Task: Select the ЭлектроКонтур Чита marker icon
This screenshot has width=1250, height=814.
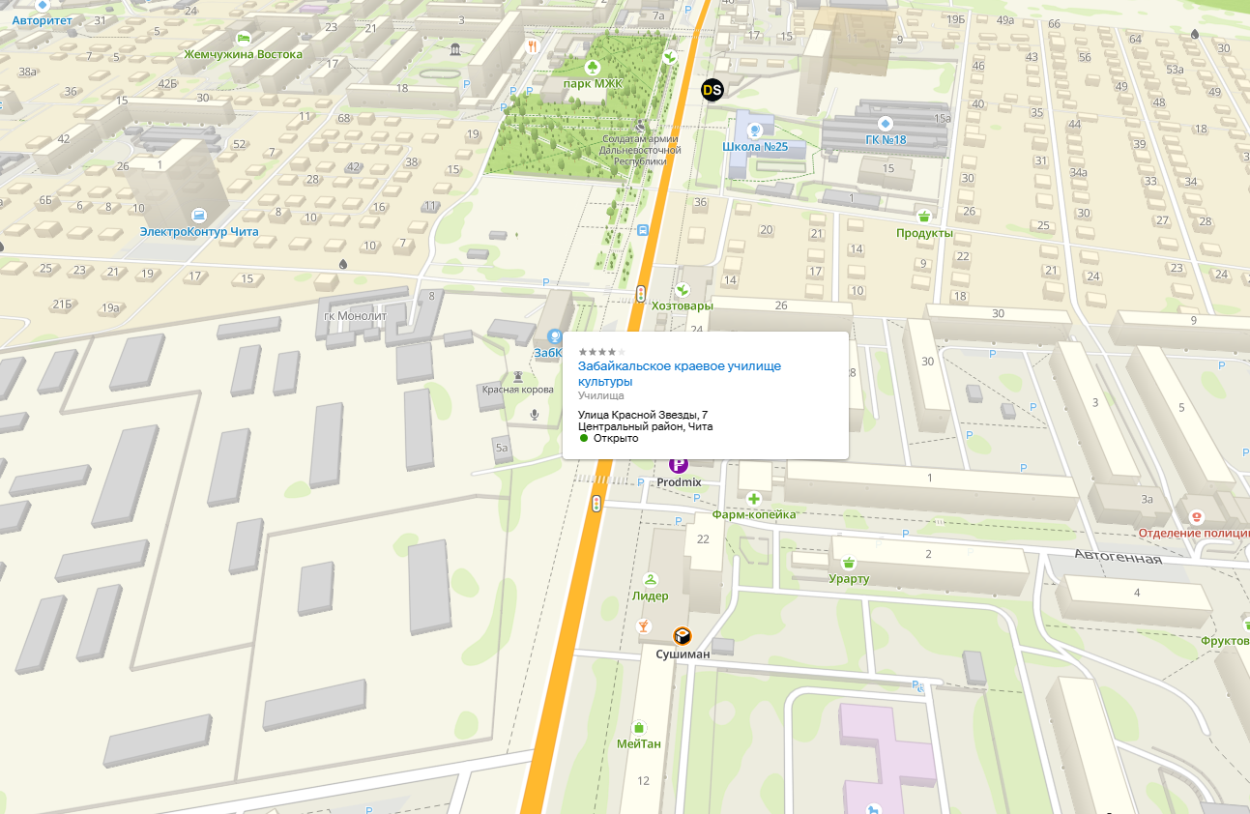Action: pos(199,215)
